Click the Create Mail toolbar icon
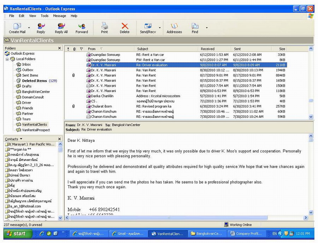The image size is (318, 243). (17, 28)
